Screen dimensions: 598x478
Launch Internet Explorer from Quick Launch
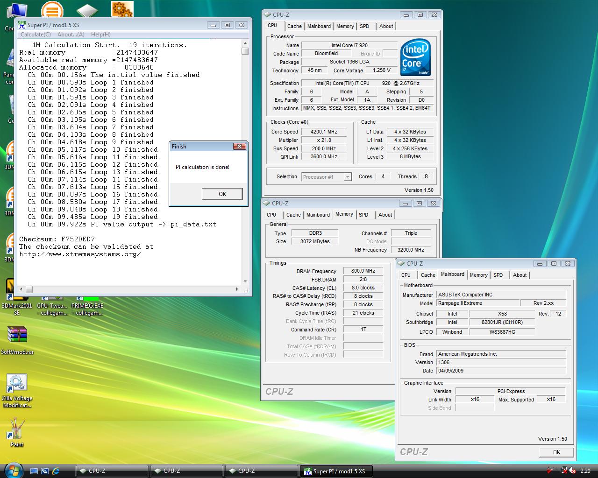pos(56,471)
